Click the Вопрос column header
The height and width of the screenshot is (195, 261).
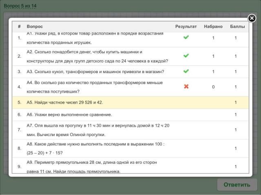click(35, 26)
